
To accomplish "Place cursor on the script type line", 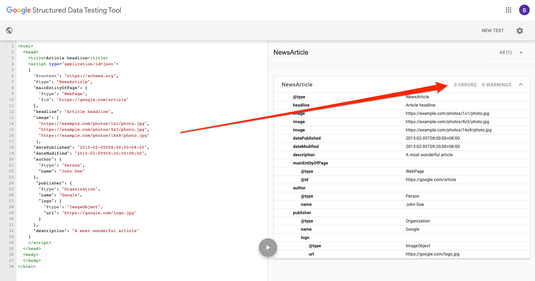I will (x=73, y=64).
